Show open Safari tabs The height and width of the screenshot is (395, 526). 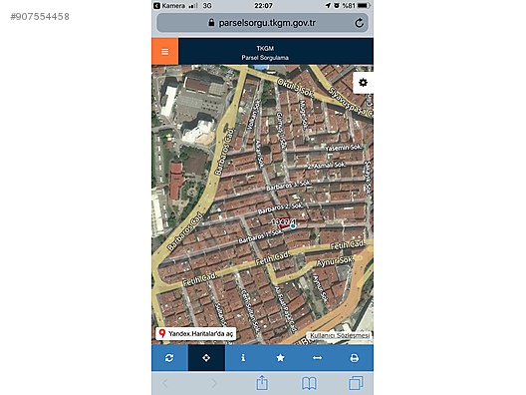tap(356, 383)
